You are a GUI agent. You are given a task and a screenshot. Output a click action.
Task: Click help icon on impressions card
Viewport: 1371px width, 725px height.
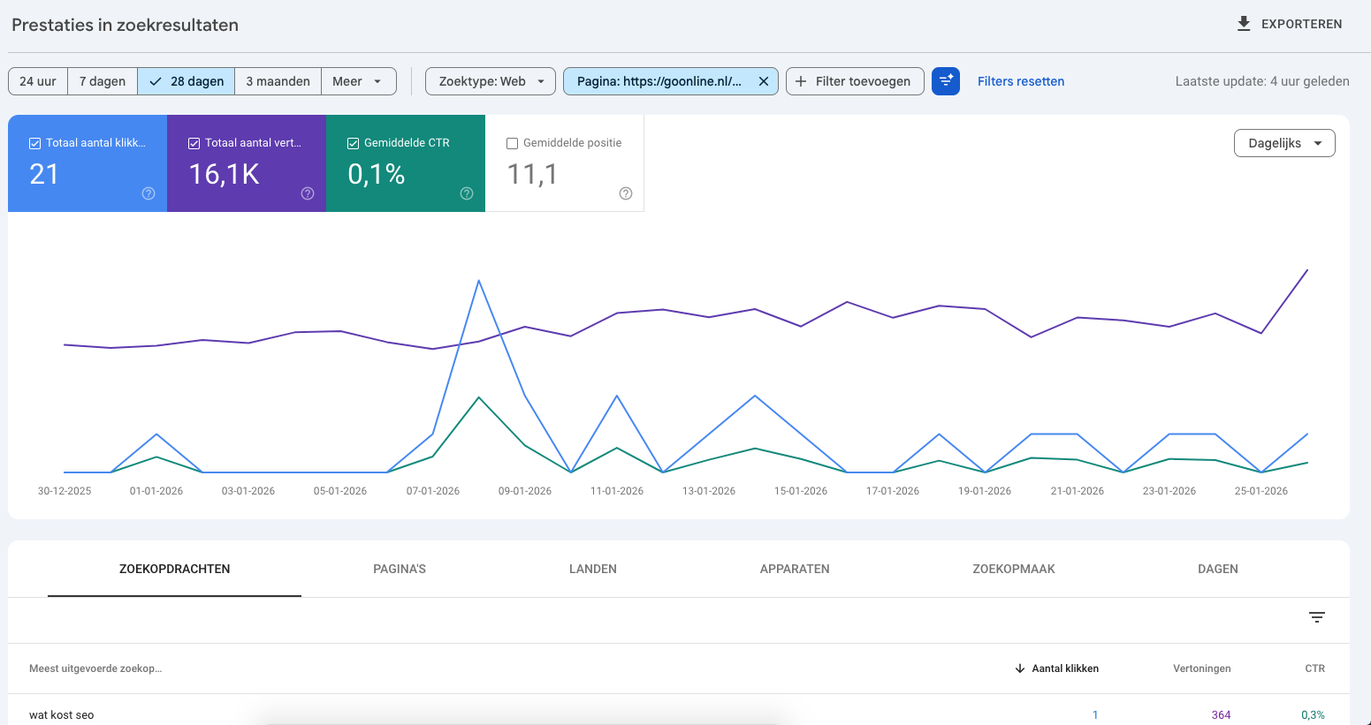pyautogui.click(x=308, y=193)
